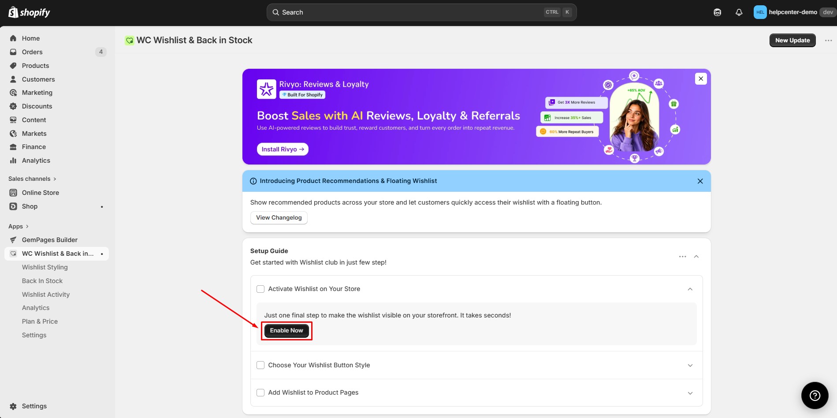
Task: Open Plan & Price submenu item
Action: point(40,321)
